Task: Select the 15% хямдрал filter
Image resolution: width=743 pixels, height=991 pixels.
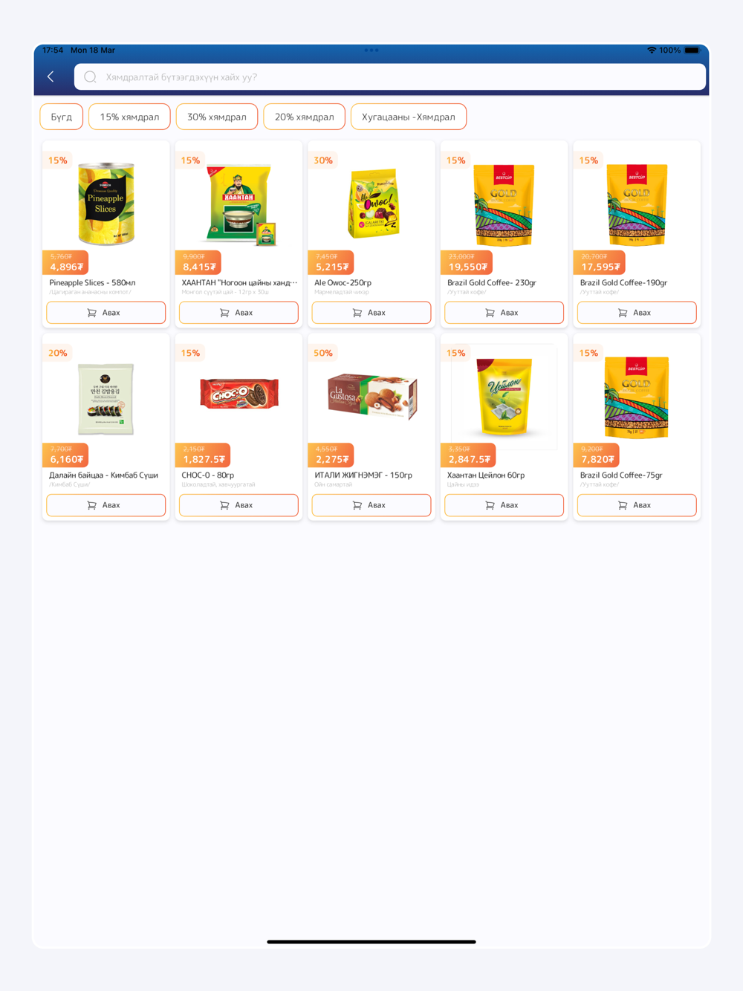Action: click(129, 117)
